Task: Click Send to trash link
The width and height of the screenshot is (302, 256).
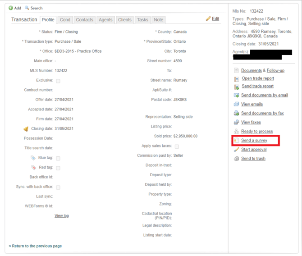Action: 253,159
